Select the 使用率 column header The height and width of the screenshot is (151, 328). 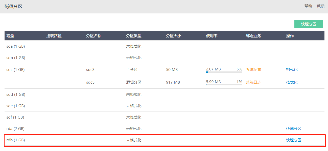coord(212,36)
